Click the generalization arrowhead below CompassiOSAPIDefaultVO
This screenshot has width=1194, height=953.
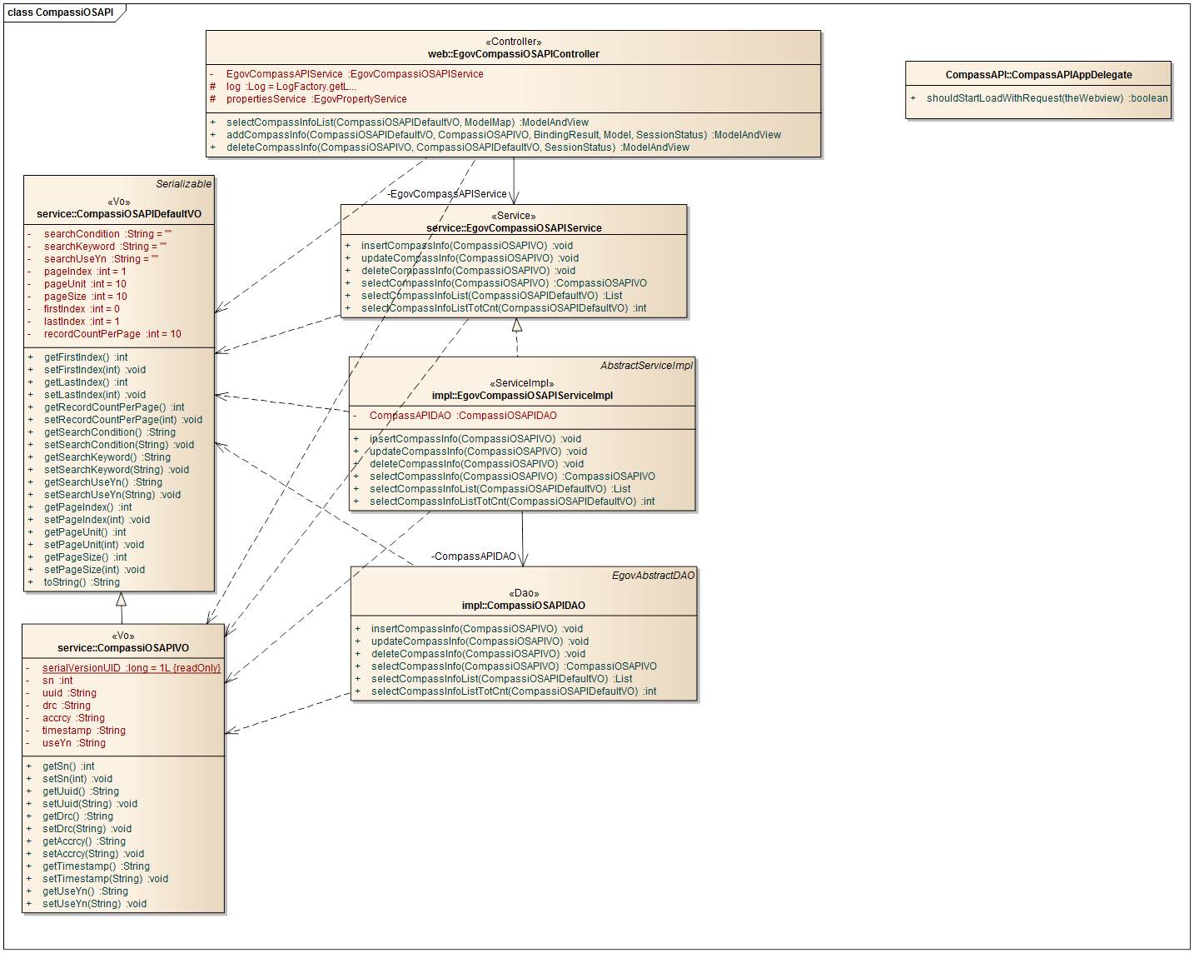point(121,599)
